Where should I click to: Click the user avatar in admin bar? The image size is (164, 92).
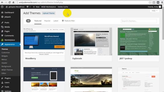160,7
